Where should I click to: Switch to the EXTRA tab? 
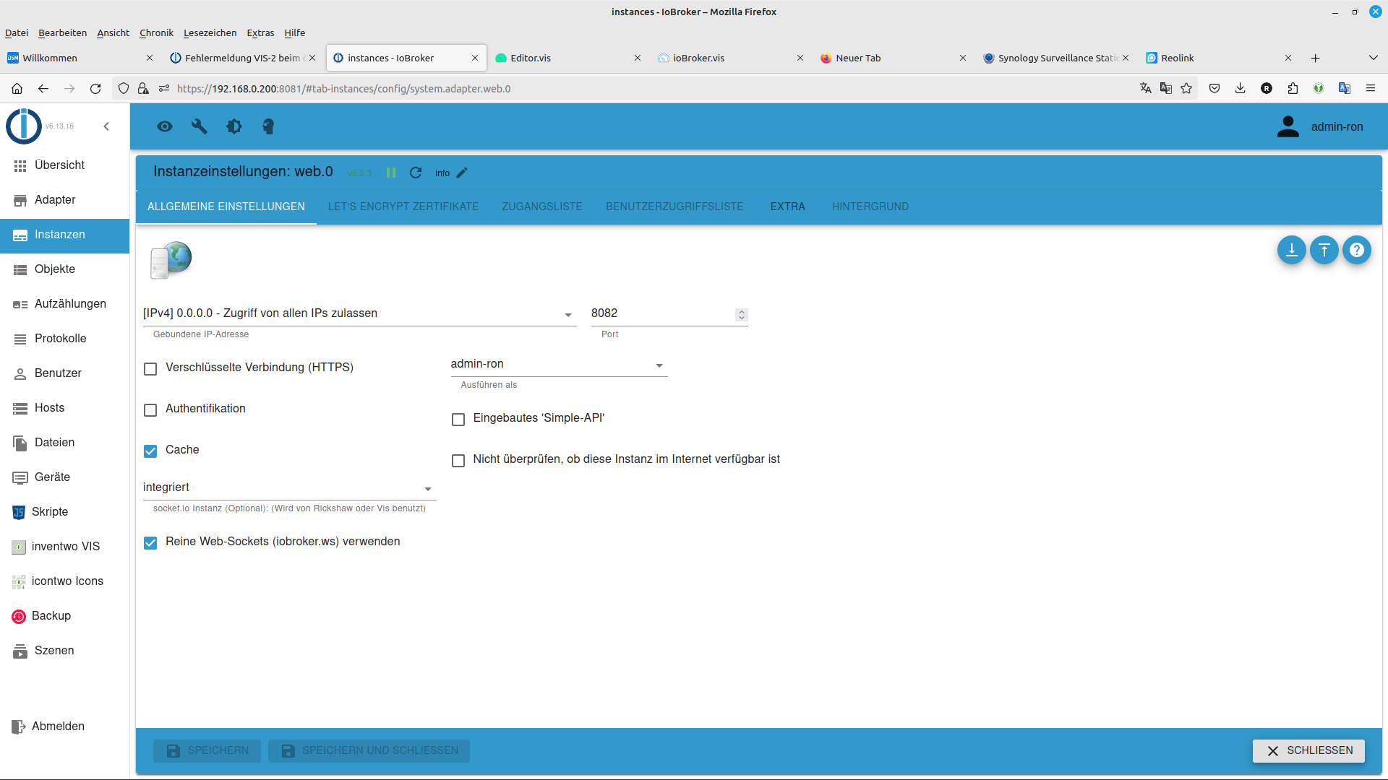(787, 207)
